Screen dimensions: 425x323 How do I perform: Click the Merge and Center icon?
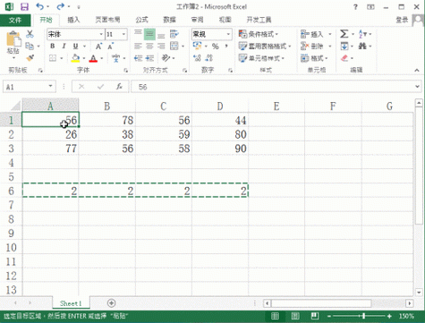[x=174, y=46]
